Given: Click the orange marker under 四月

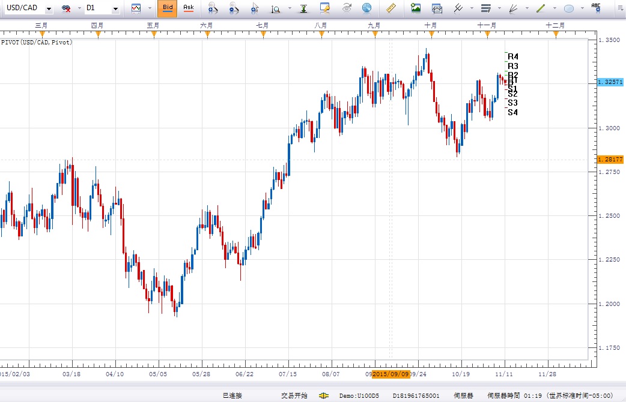Looking at the screenshot, I should coord(98,34).
